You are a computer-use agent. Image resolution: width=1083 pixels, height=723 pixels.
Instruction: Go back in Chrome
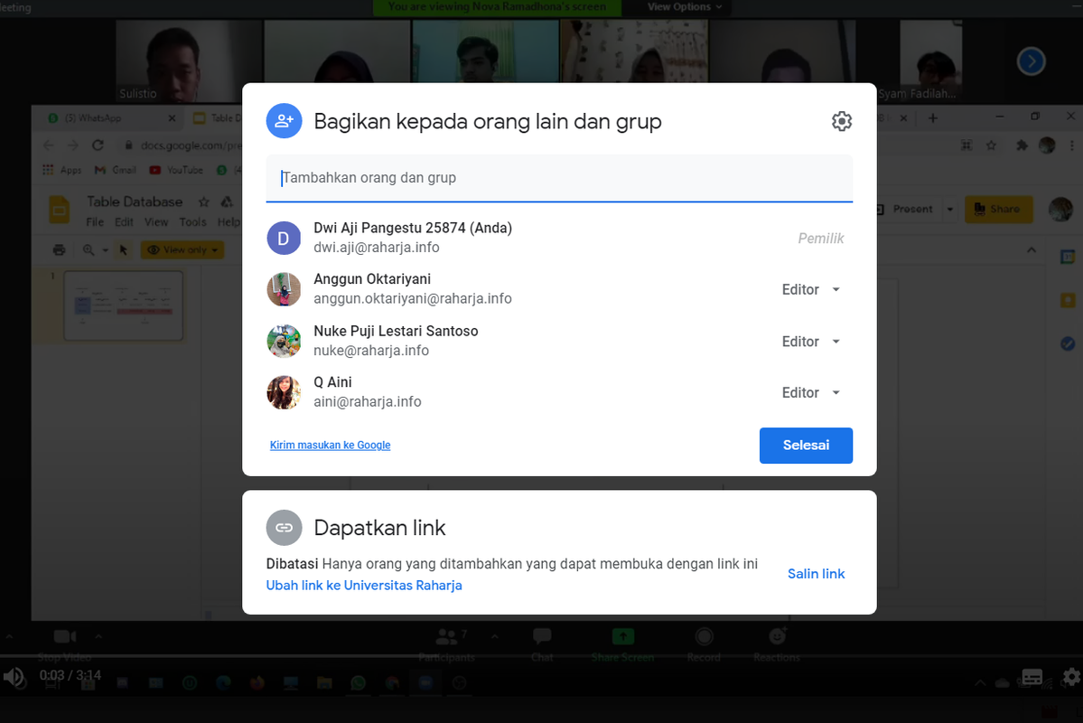tap(49, 146)
